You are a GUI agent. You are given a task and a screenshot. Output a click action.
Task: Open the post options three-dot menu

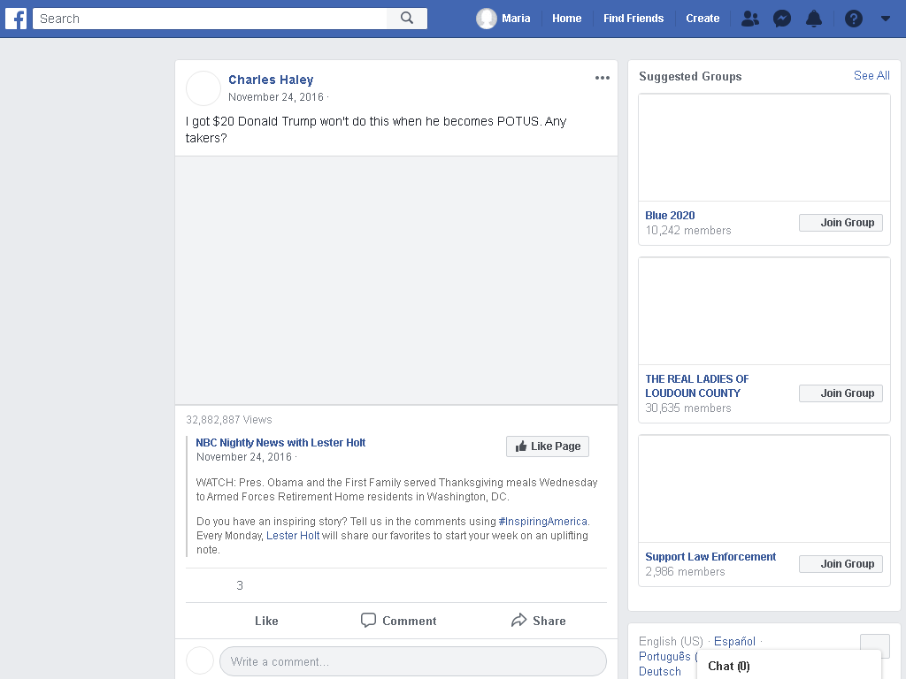tap(602, 78)
